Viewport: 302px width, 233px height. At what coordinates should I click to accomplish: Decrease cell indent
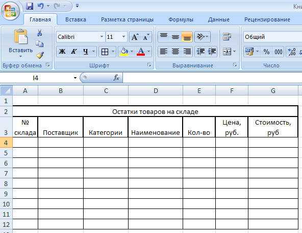(x=200, y=52)
